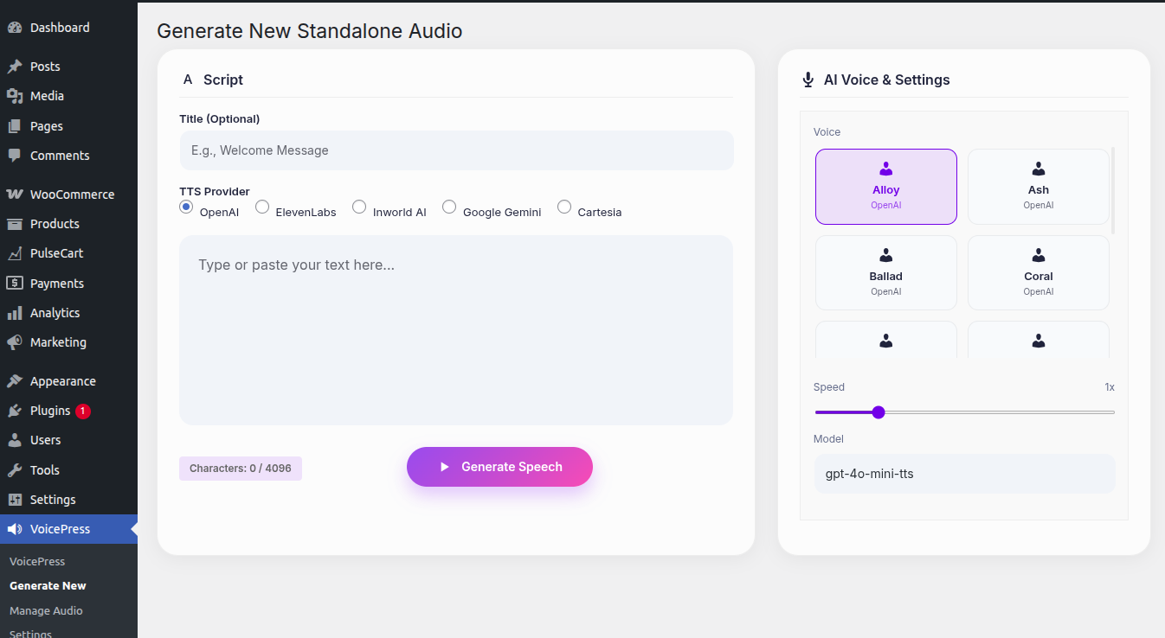
Task: Select the ElevenLabs TTS provider
Action: pyautogui.click(x=262, y=207)
